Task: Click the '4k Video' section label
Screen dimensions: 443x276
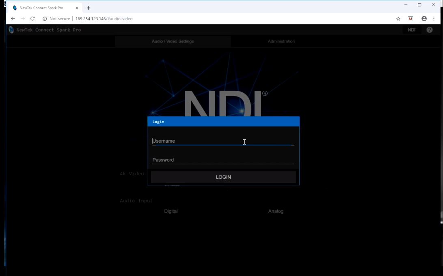Action: click(x=132, y=173)
